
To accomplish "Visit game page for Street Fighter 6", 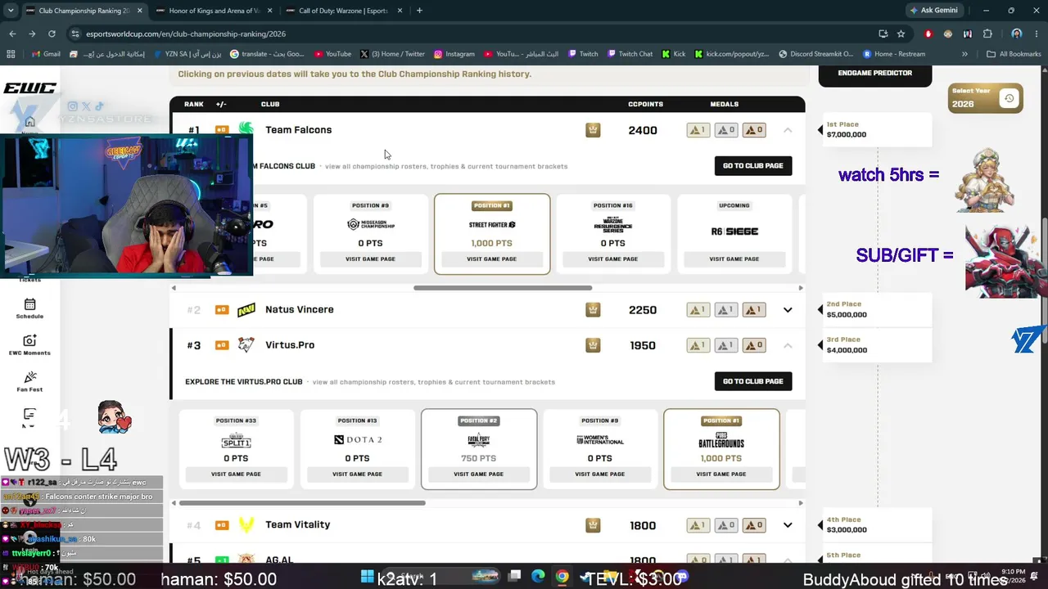I will point(492,259).
